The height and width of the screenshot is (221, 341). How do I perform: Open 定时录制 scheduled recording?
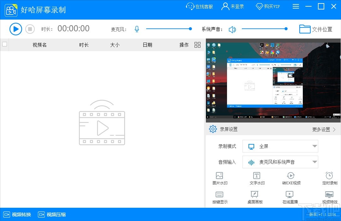point(329,178)
